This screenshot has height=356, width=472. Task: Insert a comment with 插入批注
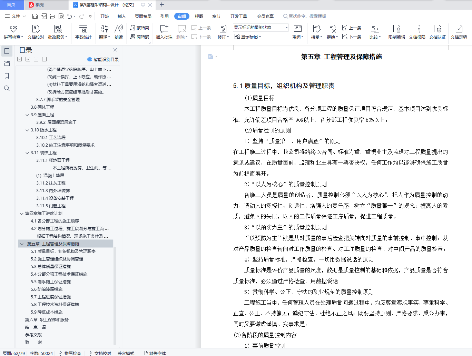[164, 32]
